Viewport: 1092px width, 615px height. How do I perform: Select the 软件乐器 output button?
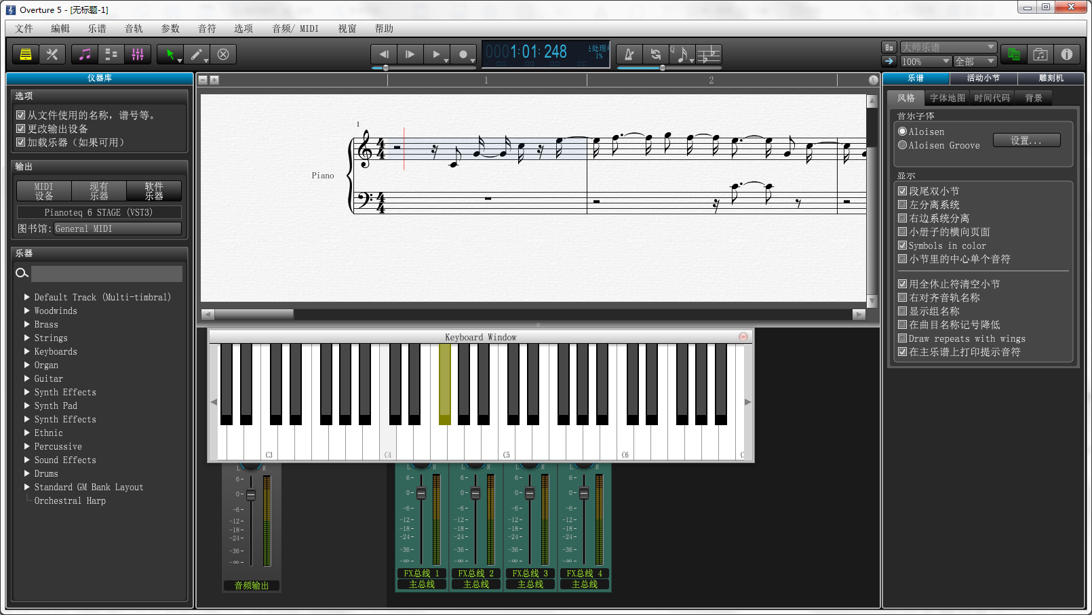tap(154, 191)
